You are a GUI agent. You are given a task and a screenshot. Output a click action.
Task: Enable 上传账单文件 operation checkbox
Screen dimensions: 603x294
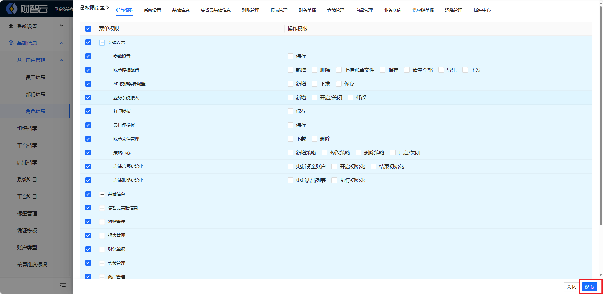tap(339, 70)
